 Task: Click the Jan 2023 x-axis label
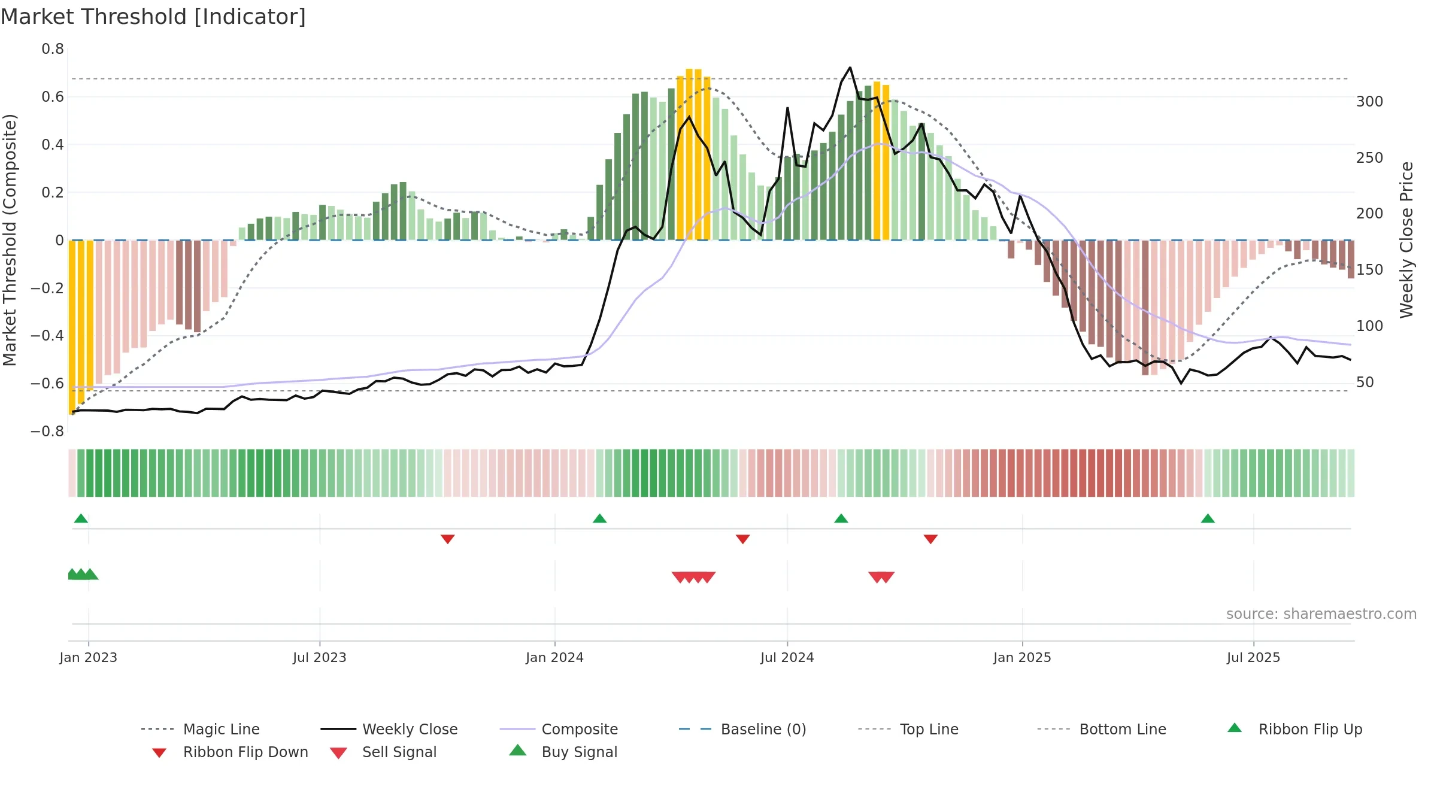tap(89, 657)
